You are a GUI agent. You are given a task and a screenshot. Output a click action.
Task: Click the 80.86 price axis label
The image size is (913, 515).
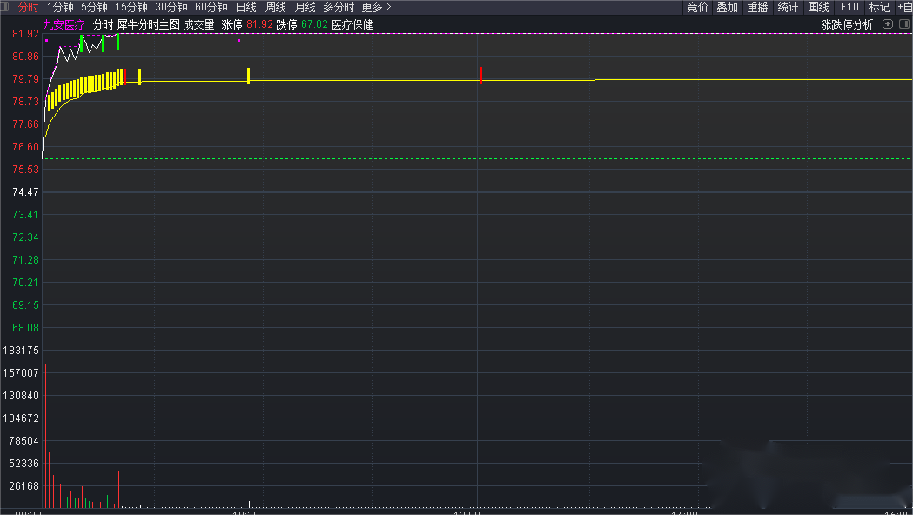click(25, 57)
